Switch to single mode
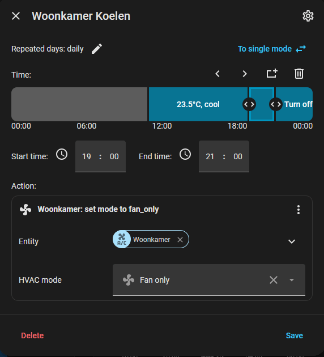The image size is (324, 357). tap(272, 49)
